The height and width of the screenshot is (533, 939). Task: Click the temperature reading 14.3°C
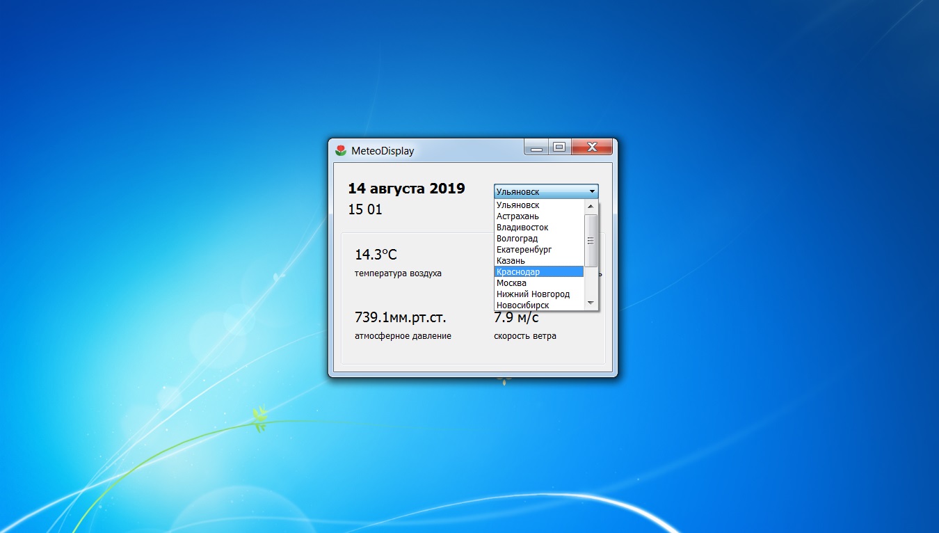(377, 254)
